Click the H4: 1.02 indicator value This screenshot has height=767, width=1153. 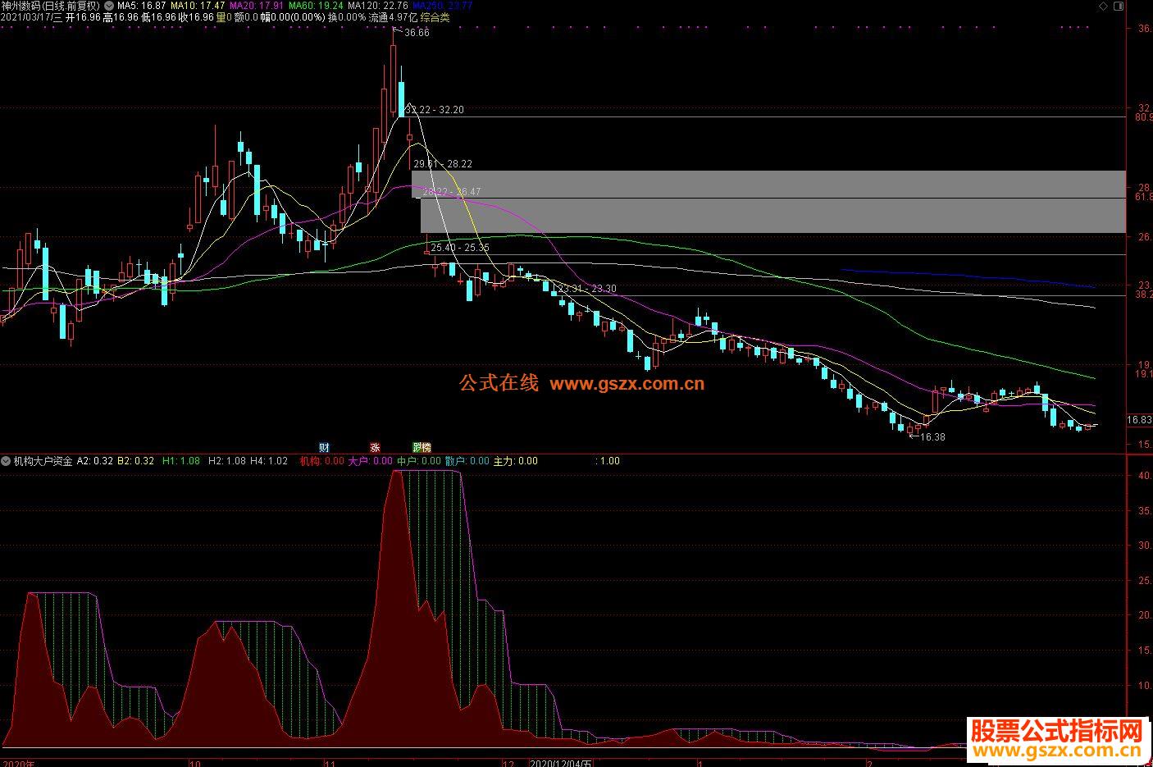(269, 461)
